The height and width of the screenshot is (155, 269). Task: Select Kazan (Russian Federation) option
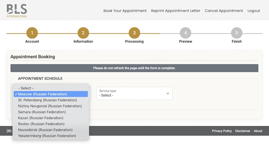click(51, 118)
